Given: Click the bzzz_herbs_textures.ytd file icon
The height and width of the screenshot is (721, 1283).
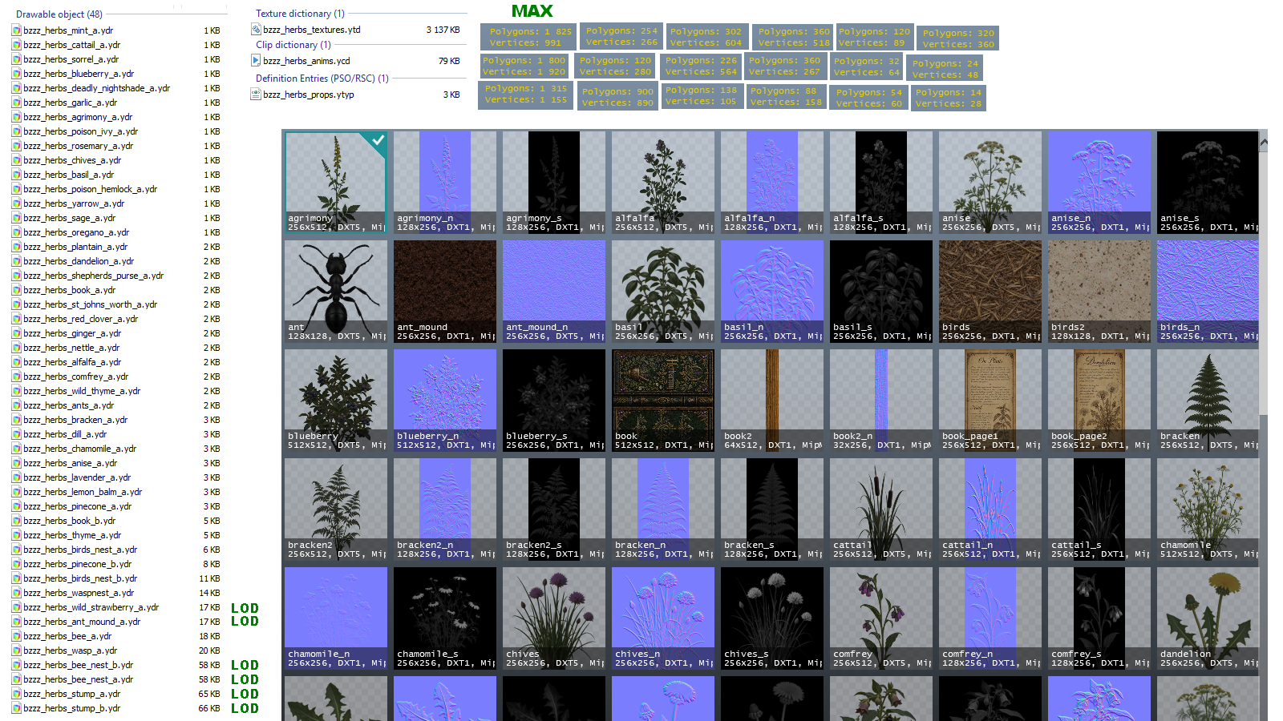Looking at the screenshot, I should coord(257,30).
